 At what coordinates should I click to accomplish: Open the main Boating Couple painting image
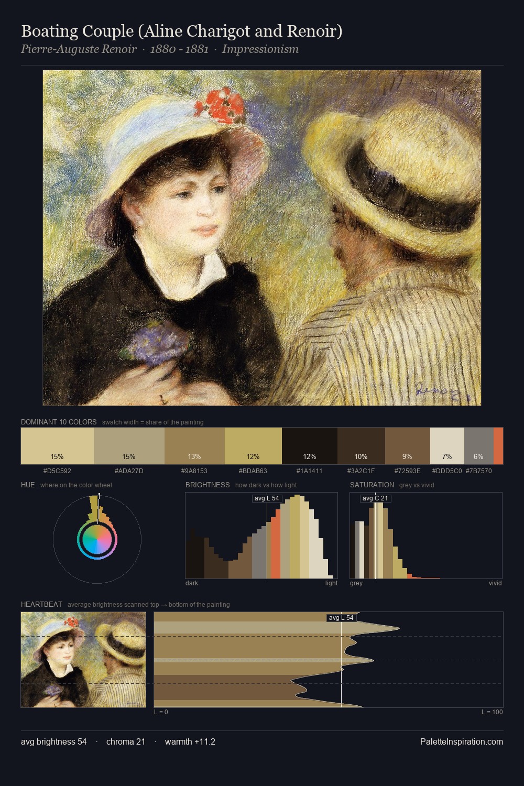[x=262, y=238]
